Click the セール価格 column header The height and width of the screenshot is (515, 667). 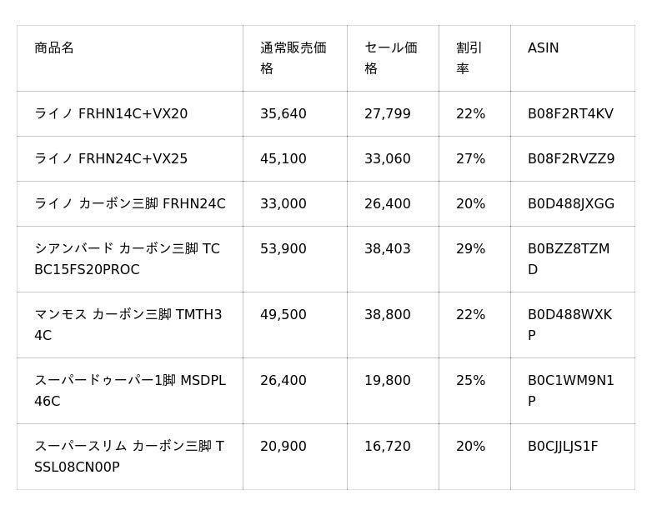click(390, 58)
